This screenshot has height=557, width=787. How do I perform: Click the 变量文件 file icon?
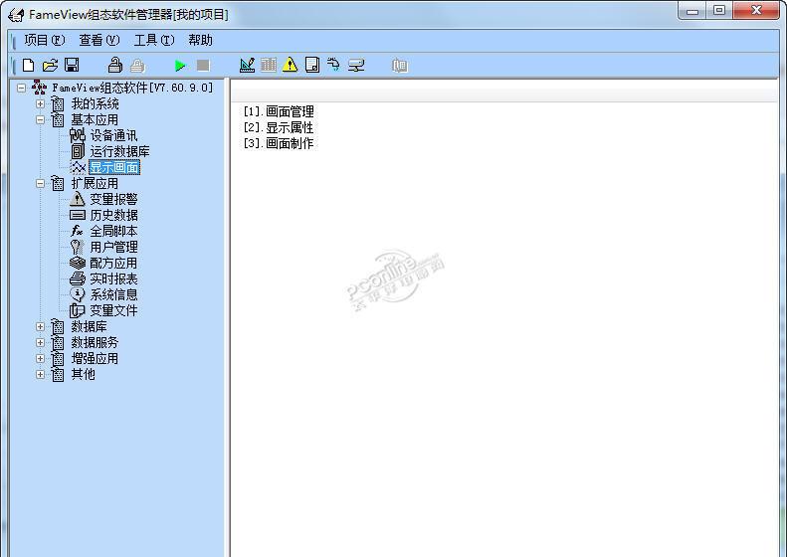77,310
